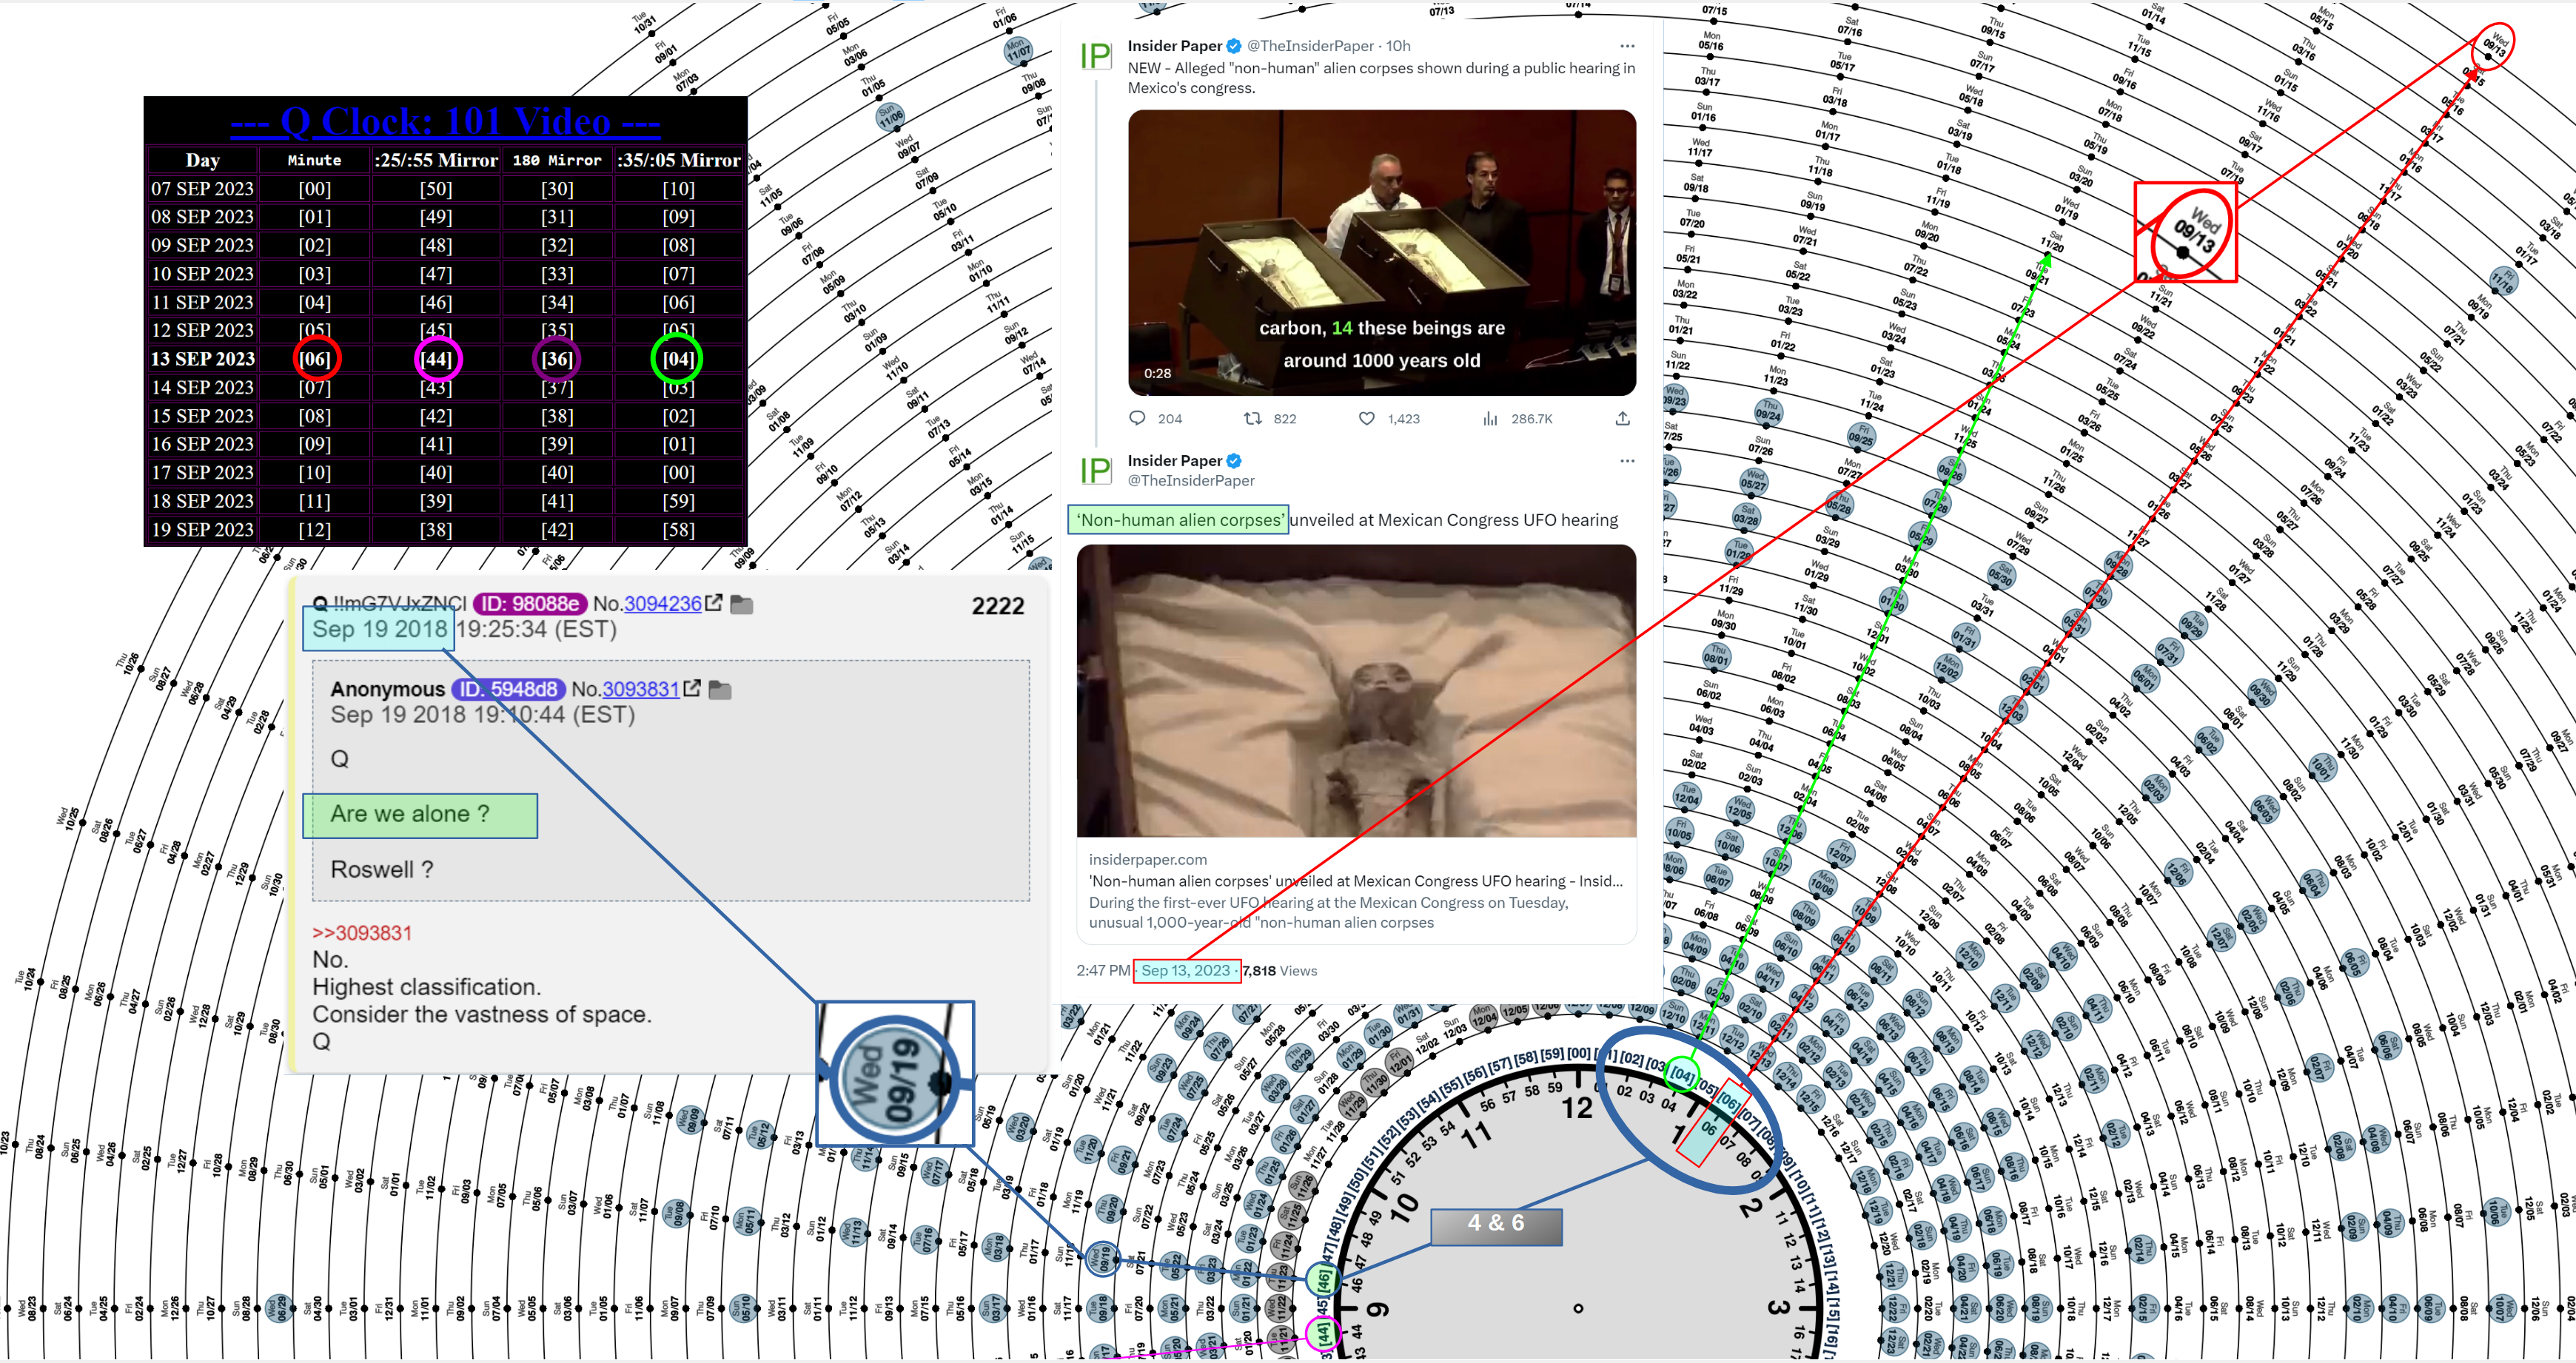Viewport: 2576px width, 1363px height.
Task: Like the tweet with 1,423 likes
Action: [1366, 419]
